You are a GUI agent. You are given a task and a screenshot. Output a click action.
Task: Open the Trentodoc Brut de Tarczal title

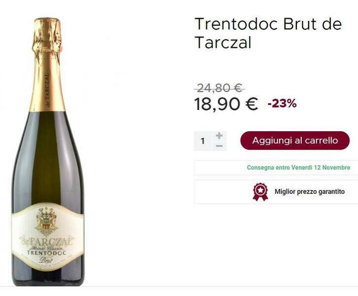pyautogui.click(x=268, y=33)
